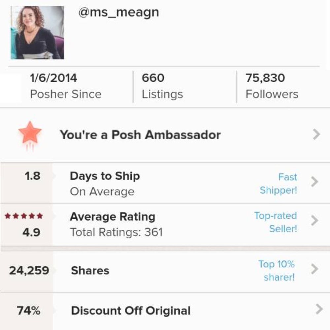View the 75,830 Followers list

click(x=272, y=86)
